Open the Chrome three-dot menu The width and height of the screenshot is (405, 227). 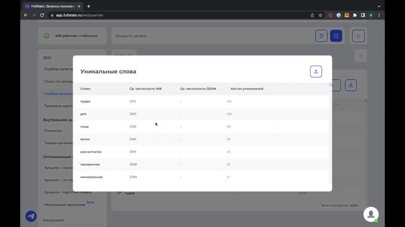(x=379, y=15)
